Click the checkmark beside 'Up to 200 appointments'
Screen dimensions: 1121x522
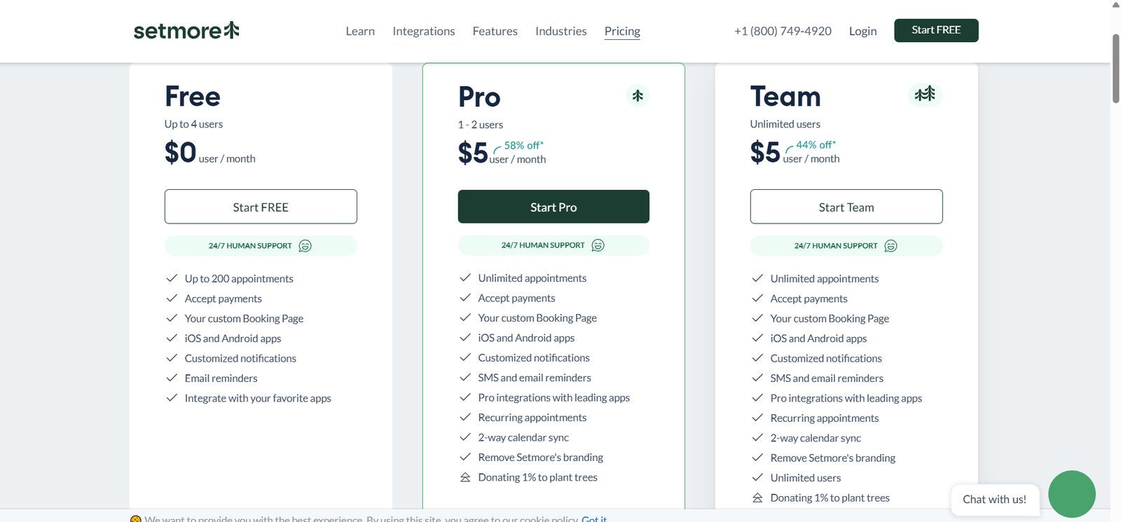click(x=172, y=278)
